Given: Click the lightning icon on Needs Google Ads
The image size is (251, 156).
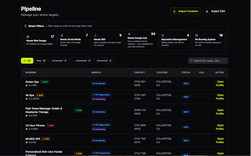Looking at the screenshot, I should click(129, 34).
